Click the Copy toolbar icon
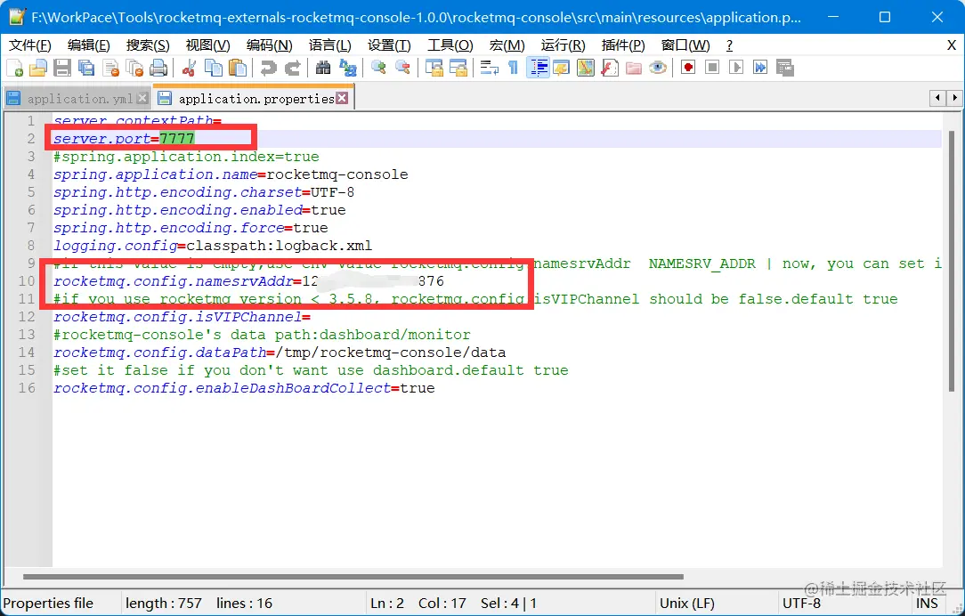The height and width of the screenshot is (616, 965). (x=213, y=67)
